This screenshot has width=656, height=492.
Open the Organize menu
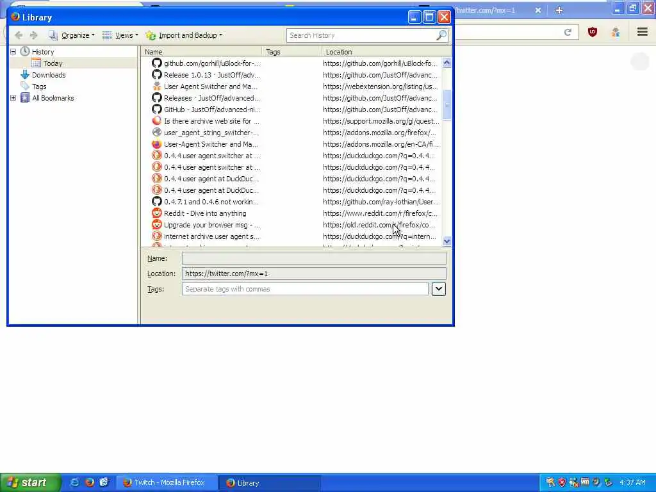[x=72, y=35]
